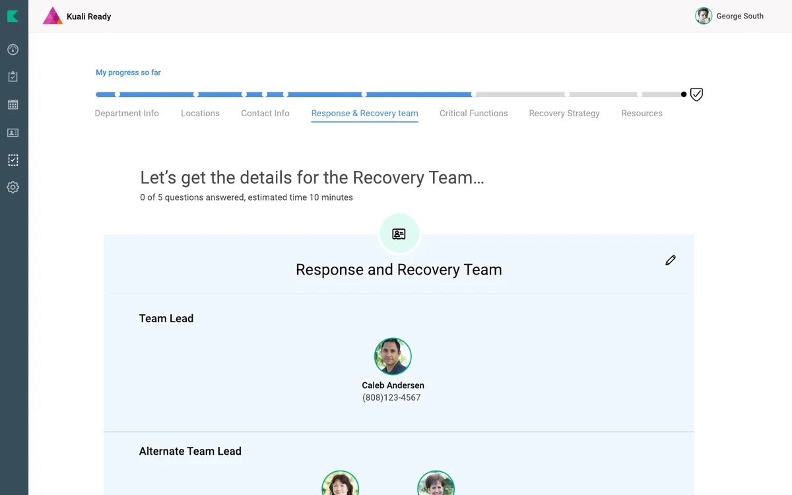Click the Kuali Ready title text
Image resolution: width=792 pixels, height=495 pixels.
89,16
